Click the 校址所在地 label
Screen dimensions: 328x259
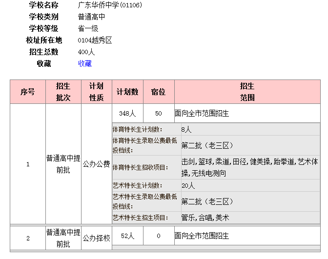[x=44, y=40]
